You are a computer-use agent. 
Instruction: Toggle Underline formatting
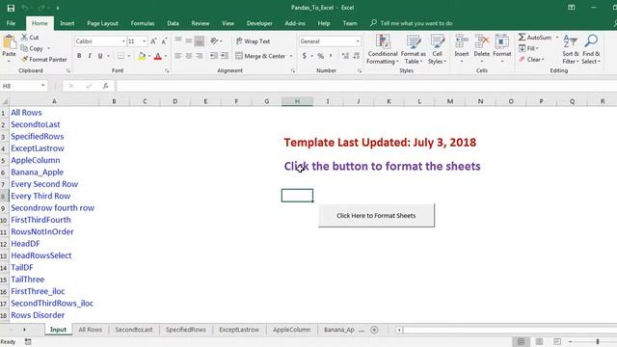point(100,56)
